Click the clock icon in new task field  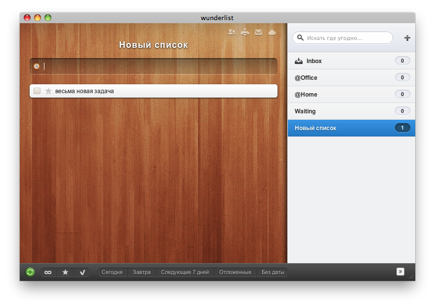click(37, 66)
